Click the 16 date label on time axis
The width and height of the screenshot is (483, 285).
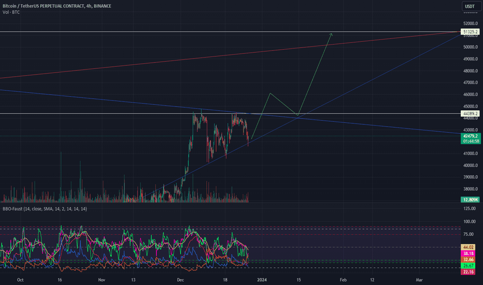(60, 280)
